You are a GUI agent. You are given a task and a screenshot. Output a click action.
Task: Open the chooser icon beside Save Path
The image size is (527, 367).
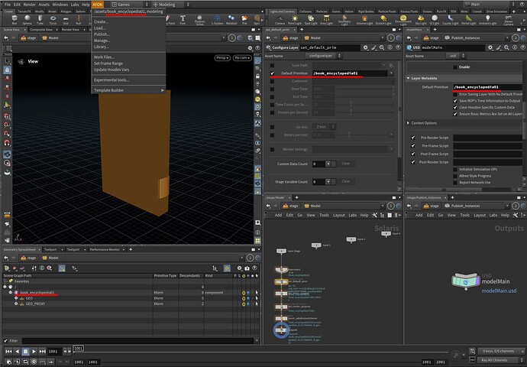pos(391,65)
